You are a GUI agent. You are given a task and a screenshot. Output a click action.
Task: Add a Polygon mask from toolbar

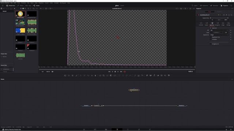point(127,75)
